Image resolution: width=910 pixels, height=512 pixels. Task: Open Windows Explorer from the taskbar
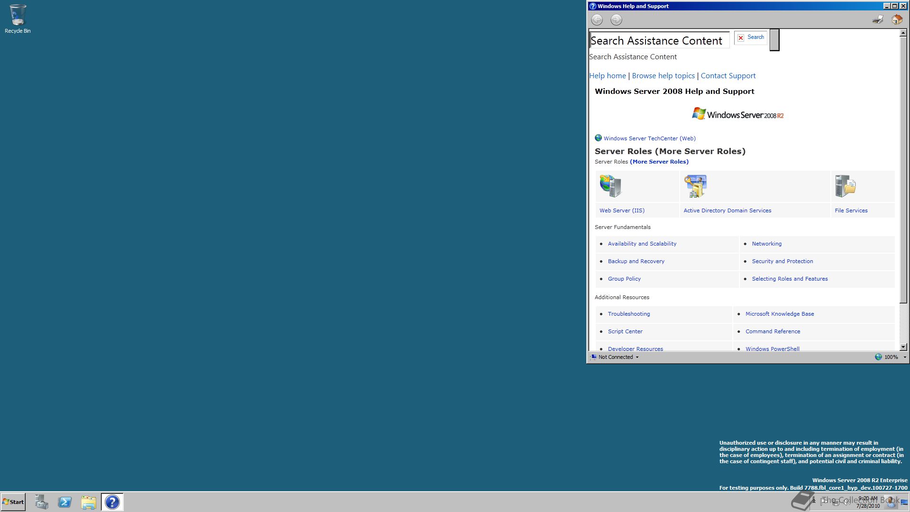[x=89, y=502]
